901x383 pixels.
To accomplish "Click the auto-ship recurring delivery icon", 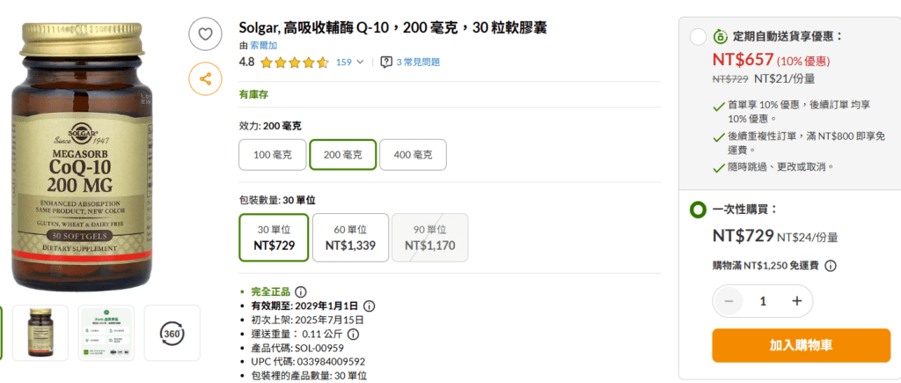I will tap(720, 37).
